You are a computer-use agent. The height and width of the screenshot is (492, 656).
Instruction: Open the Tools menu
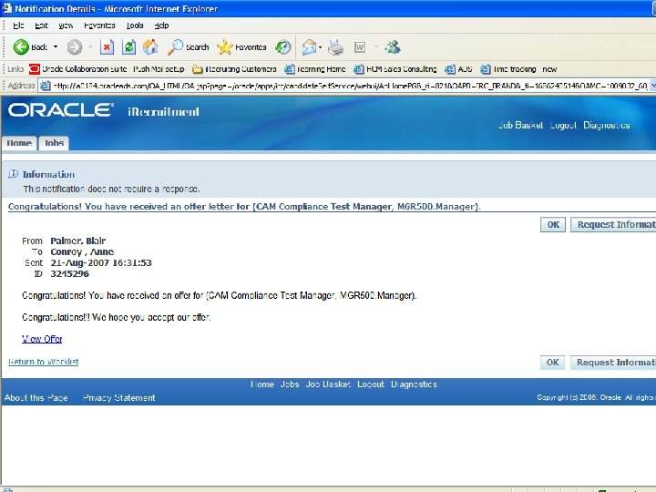click(x=135, y=26)
